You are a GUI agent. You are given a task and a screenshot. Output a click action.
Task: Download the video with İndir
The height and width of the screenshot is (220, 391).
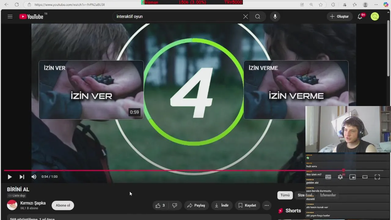point(222,205)
